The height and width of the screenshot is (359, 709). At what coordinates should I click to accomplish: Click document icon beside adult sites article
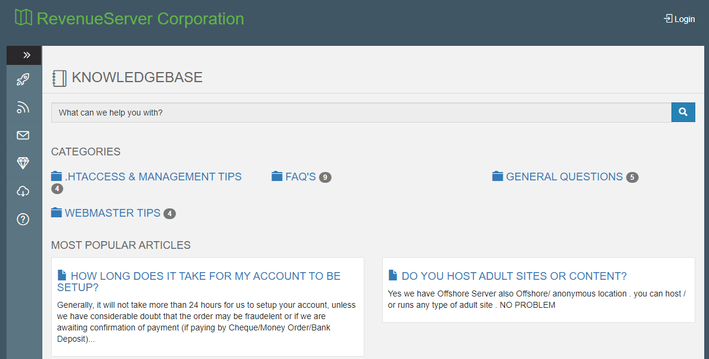[393, 275]
